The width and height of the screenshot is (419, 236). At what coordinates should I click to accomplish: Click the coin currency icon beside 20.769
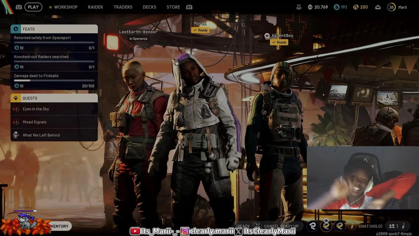(310, 7)
